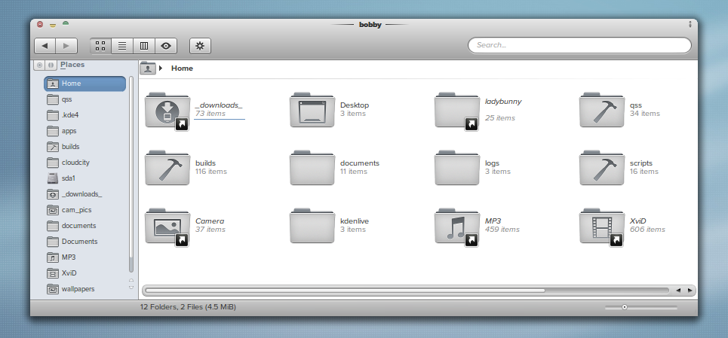728x338 pixels.
Task: Toggle the preview eye button
Action: point(166,46)
